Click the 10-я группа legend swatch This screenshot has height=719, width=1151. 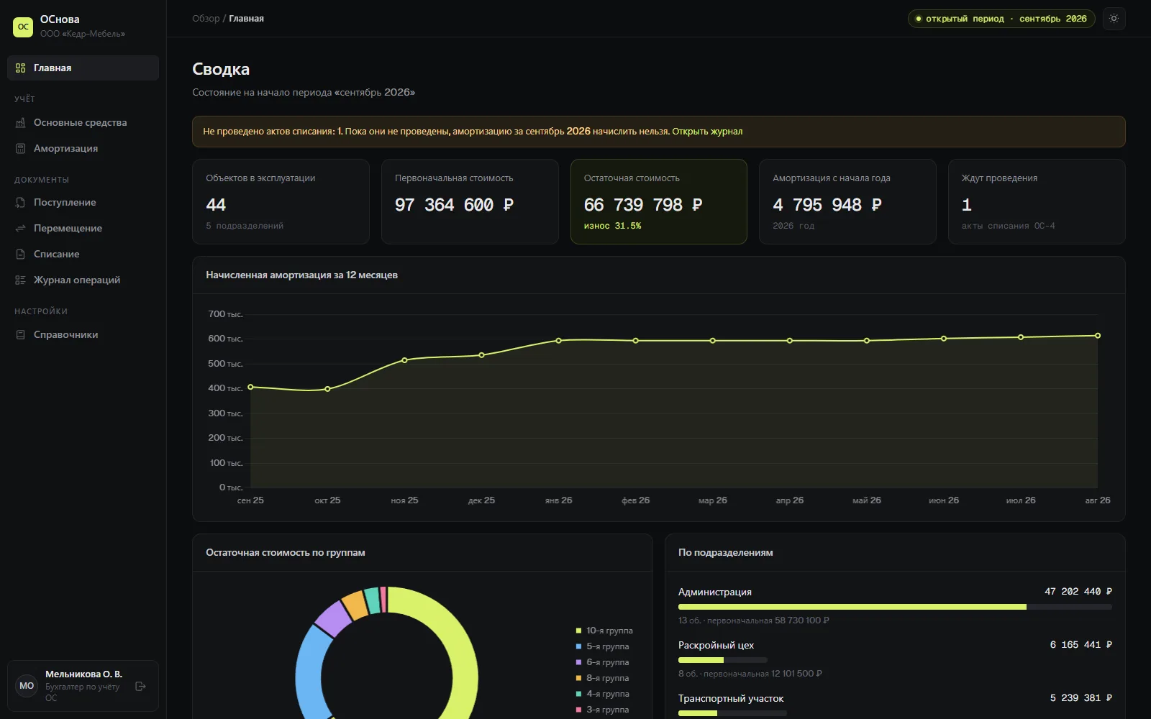[578, 631]
